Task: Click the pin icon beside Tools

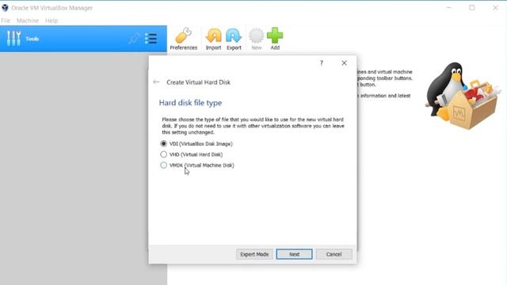Action: pos(134,39)
